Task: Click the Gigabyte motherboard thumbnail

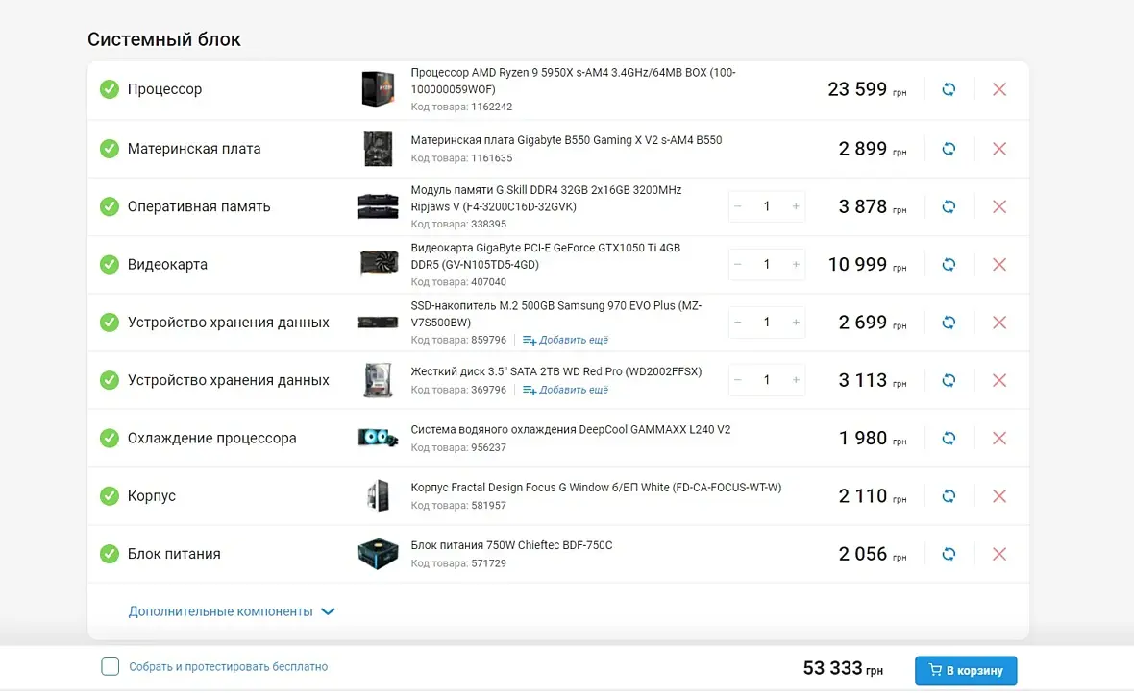Action: pyautogui.click(x=379, y=149)
